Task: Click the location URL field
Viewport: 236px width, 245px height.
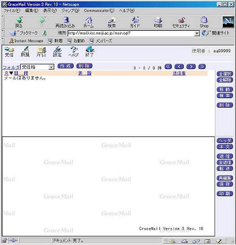Action: pos(131,33)
